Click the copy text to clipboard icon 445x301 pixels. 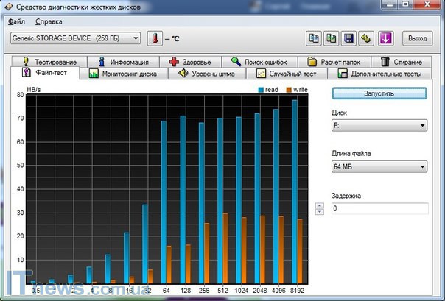tap(314, 38)
